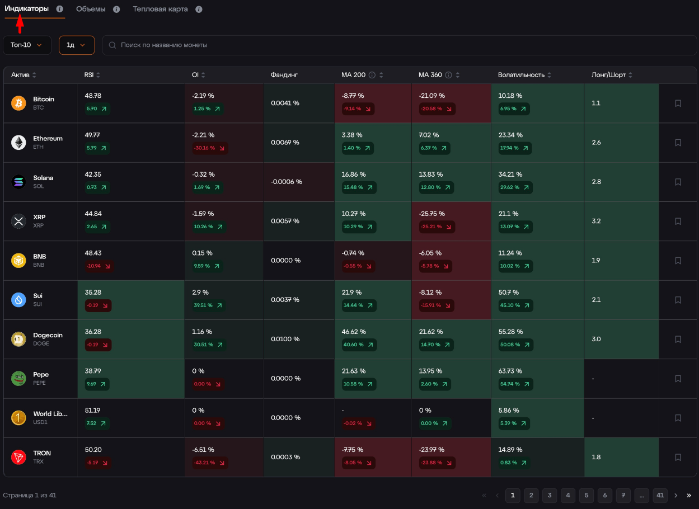699x509 pixels.
Task: Click Pepe volatility value 63.73 %
Action: (510, 371)
